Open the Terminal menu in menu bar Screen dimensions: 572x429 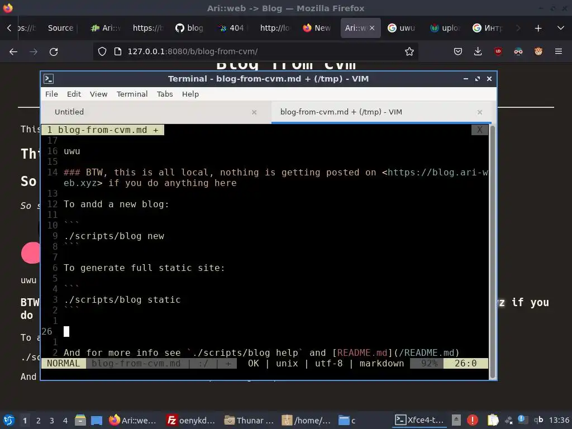(132, 94)
